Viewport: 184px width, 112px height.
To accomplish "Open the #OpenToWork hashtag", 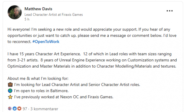I will (x=46, y=42).
